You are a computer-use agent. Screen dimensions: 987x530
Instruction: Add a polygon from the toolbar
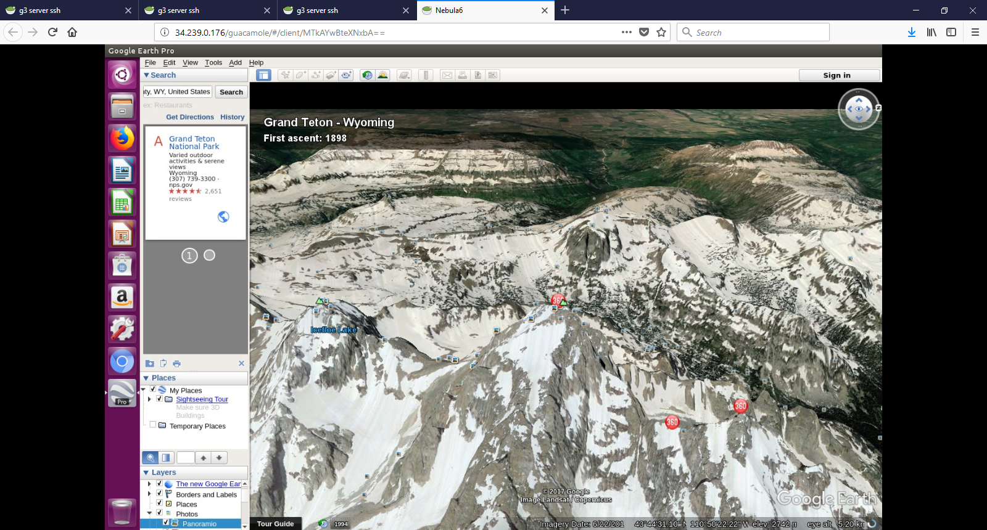(300, 75)
